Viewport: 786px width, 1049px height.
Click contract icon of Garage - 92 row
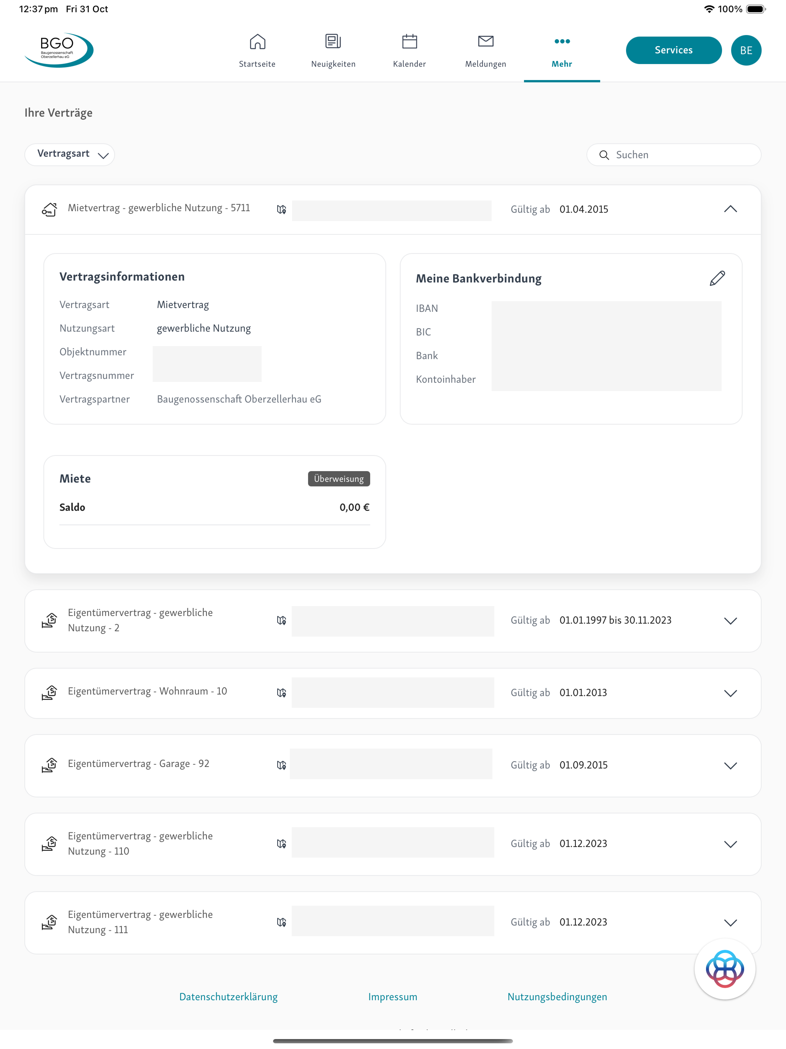tap(49, 765)
